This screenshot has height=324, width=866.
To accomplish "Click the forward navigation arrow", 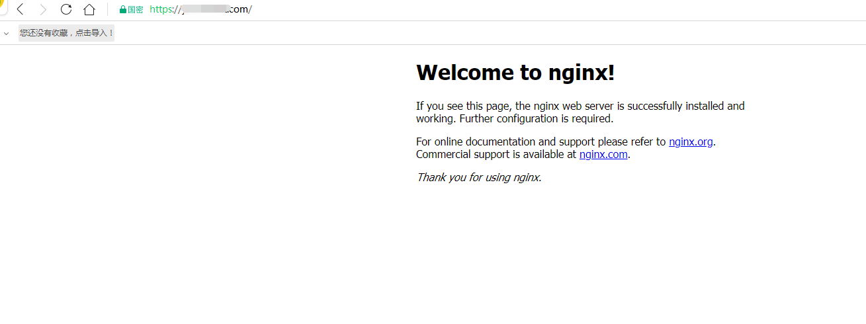I will pyautogui.click(x=43, y=9).
